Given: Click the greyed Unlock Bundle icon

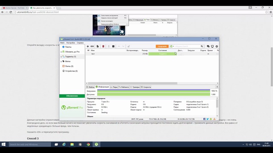Looking at the screenshot, I should pos(129,46).
